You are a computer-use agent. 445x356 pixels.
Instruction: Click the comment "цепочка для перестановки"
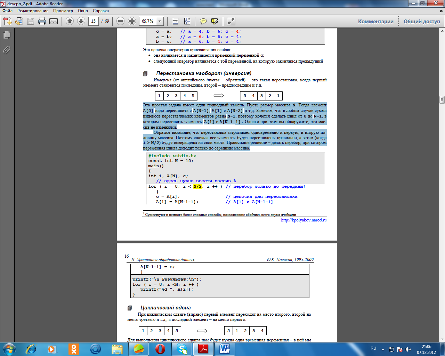point(261,196)
